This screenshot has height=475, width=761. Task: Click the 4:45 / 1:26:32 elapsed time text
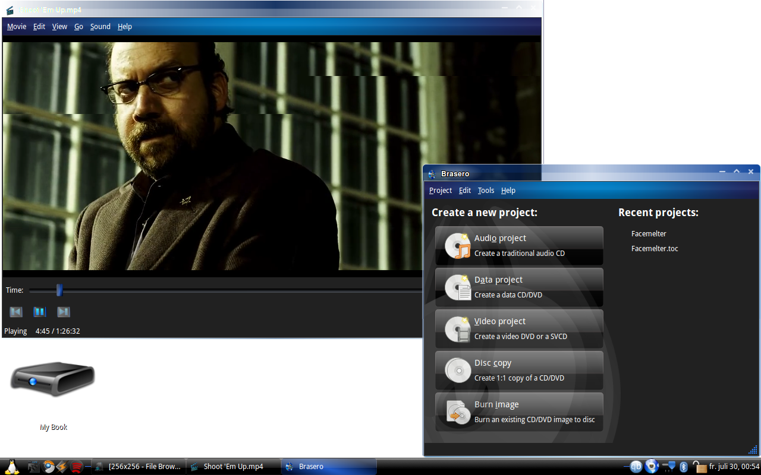click(58, 331)
